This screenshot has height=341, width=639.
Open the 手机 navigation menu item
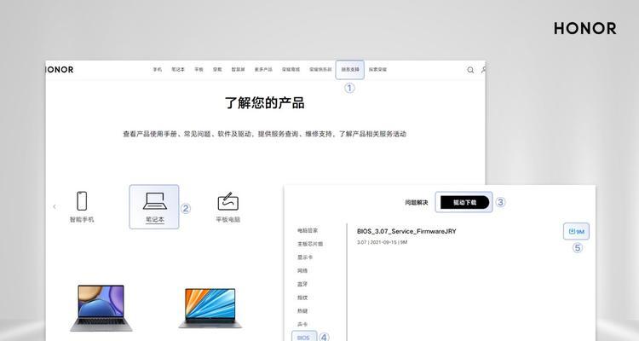pyautogui.click(x=158, y=70)
